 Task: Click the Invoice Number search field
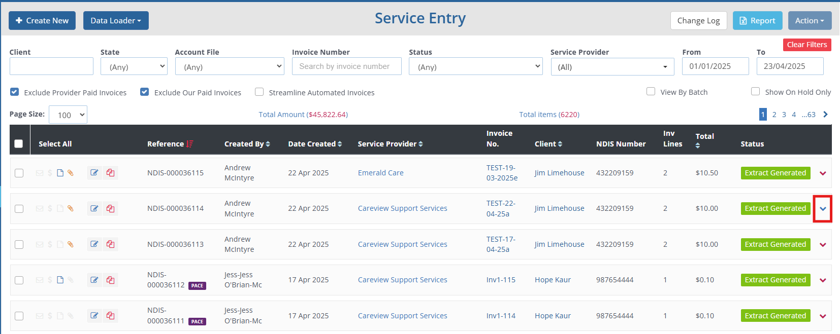pyautogui.click(x=346, y=66)
